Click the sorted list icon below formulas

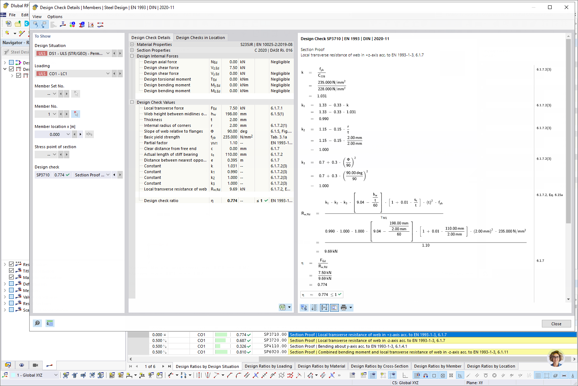coord(314,308)
